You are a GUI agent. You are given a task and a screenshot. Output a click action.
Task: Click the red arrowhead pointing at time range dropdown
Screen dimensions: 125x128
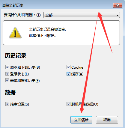pos(100,15)
